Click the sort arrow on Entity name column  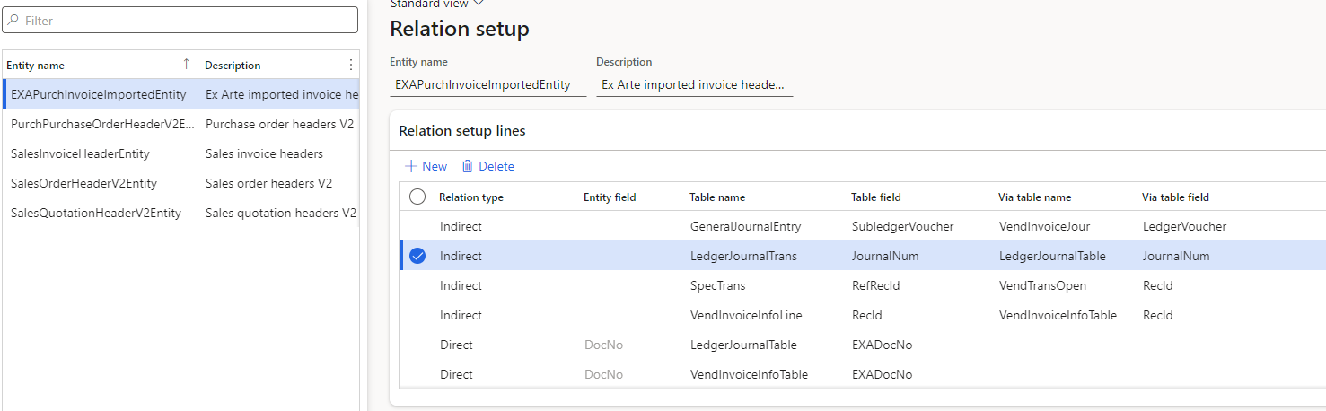point(186,64)
